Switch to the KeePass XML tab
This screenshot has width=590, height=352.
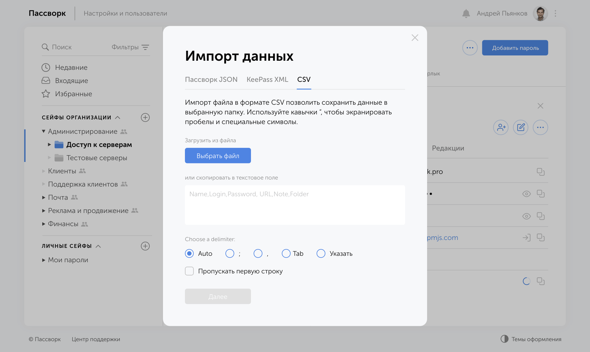click(267, 79)
